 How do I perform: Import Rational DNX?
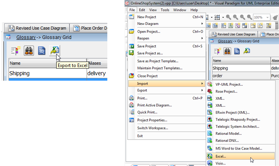(x=241, y=140)
